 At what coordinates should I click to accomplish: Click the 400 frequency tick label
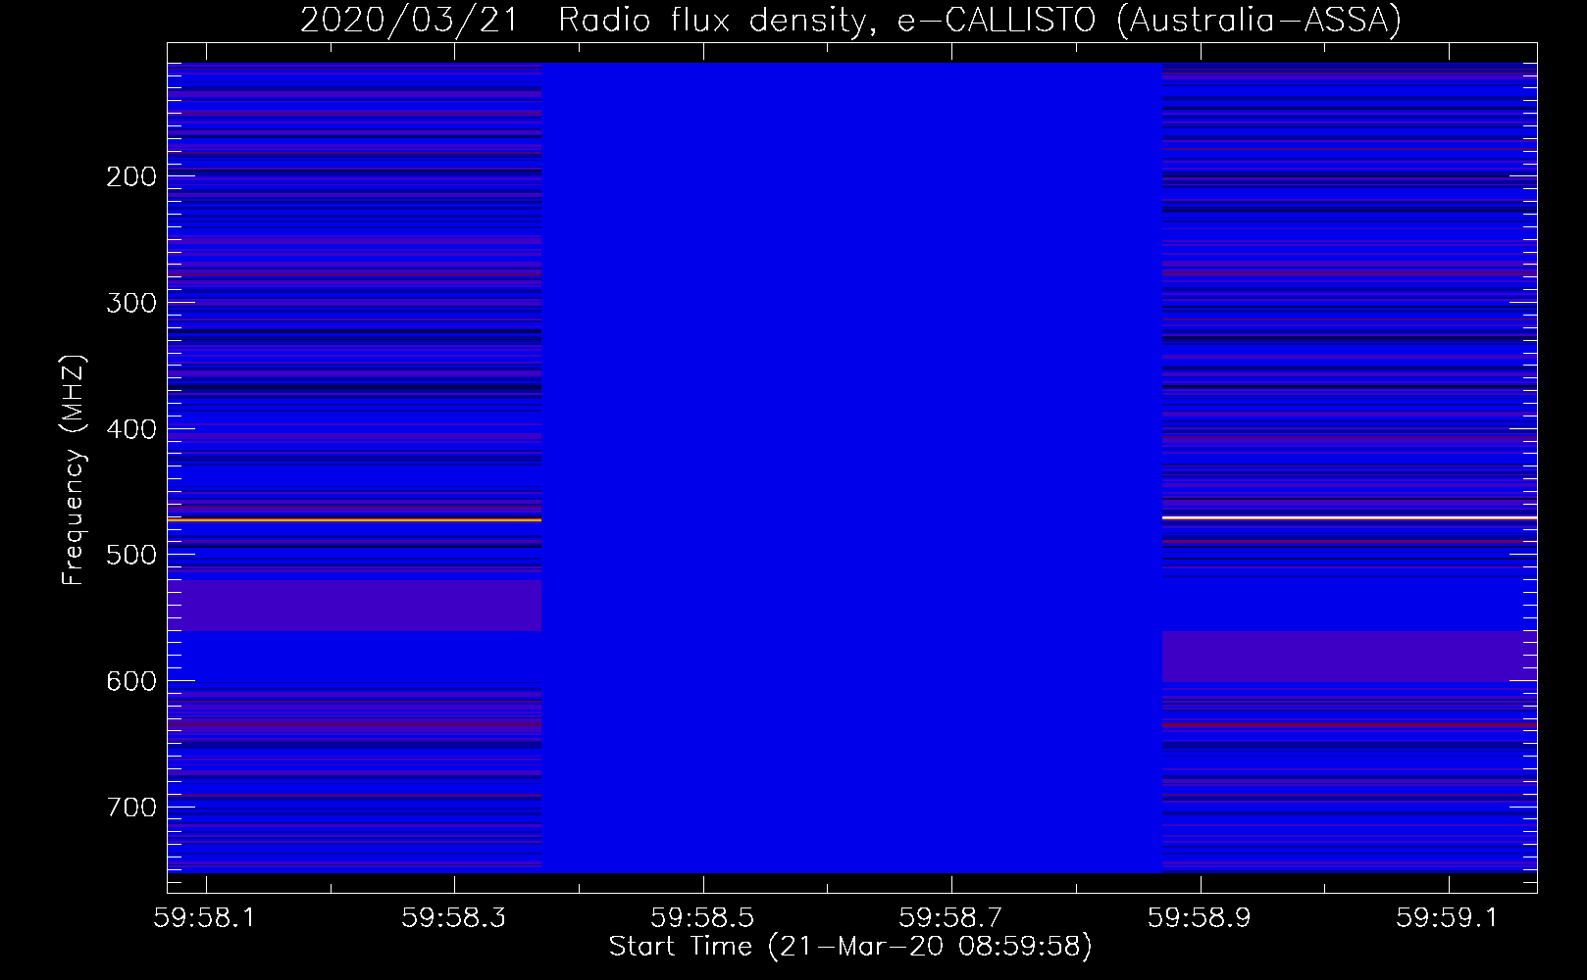[130, 429]
